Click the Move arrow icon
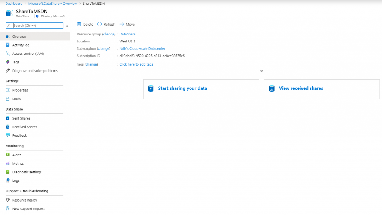Viewport: 382px width, 215px height. pyautogui.click(x=122, y=24)
